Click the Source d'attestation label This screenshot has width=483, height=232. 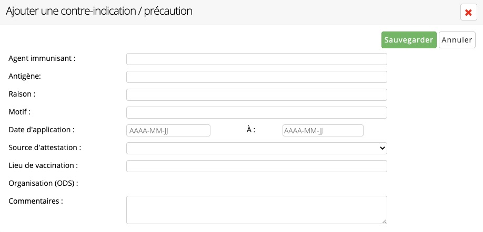pos(45,147)
